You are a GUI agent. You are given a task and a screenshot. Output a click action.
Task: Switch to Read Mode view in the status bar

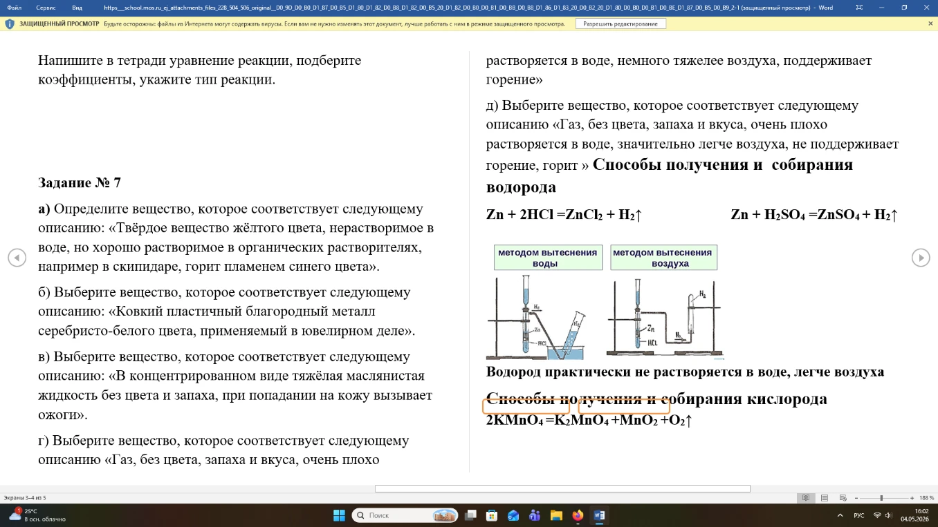[x=805, y=498]
